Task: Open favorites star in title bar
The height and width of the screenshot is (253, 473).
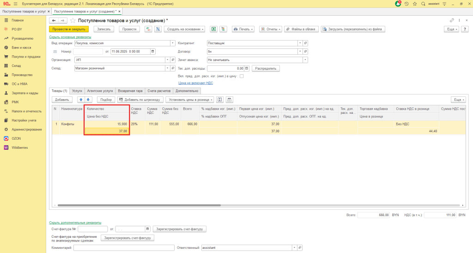Action: pyautogui.click(x=415, y=4)
